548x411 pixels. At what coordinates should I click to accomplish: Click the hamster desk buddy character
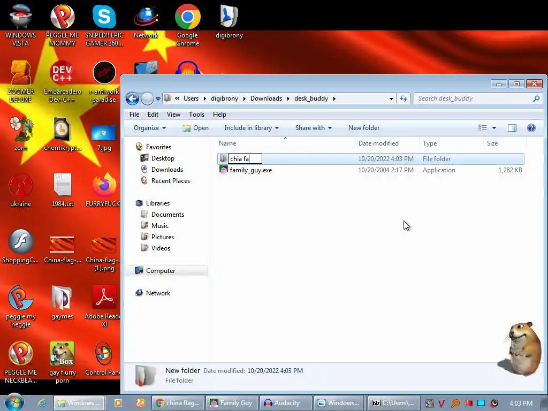[x=520, y=348]
